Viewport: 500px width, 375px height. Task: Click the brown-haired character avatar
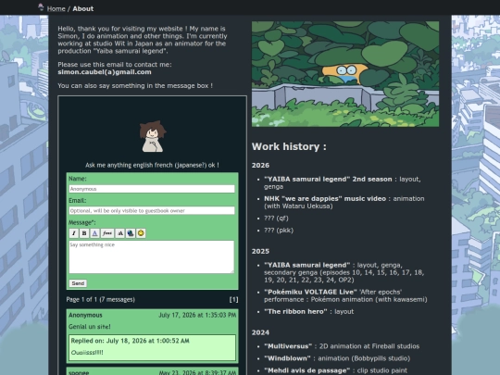click(153, 136)
